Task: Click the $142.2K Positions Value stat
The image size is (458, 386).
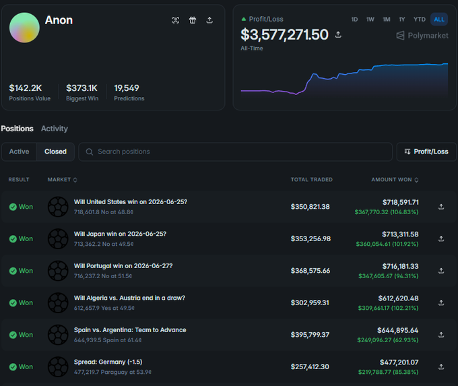Action: coord(30,92)
